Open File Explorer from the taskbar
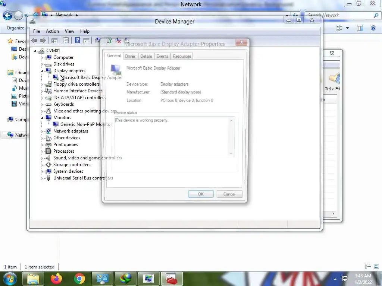The height and width of the screenshot is (286, 382). [x=33, y=279]
